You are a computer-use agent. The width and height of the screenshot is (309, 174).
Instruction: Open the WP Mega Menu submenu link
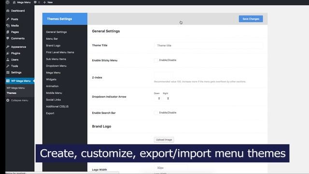pyautogui.click(x=15, y=88)
